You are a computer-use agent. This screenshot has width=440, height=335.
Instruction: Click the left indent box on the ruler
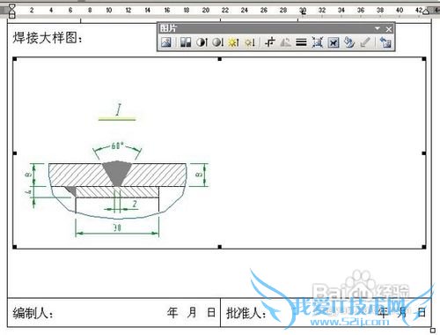[11, 15]
